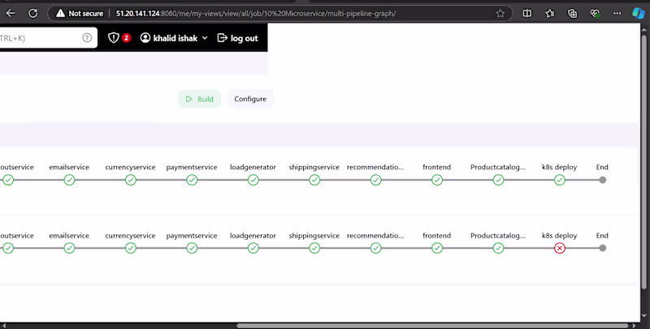
Task: Open browser essentials heart icon
Action: click(x=595, y=13)
